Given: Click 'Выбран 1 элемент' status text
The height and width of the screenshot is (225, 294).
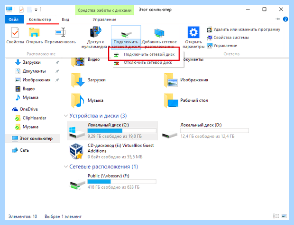Looking at the screenshot, I should 63,216.
